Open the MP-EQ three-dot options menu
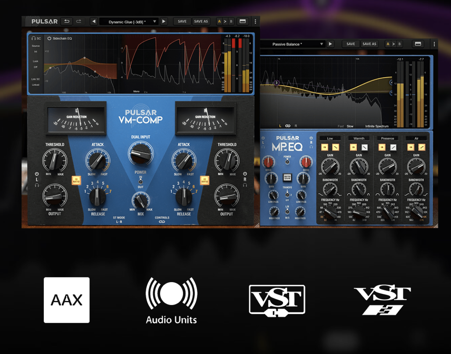Viewport: 451px width, 354px height. coord(434,44)
